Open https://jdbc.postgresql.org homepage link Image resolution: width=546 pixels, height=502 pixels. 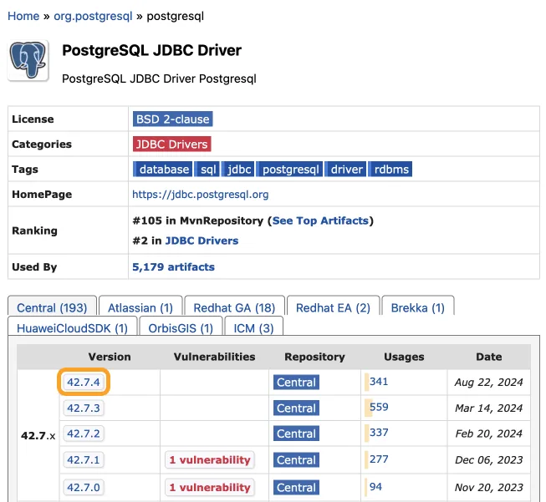[200, 194]
